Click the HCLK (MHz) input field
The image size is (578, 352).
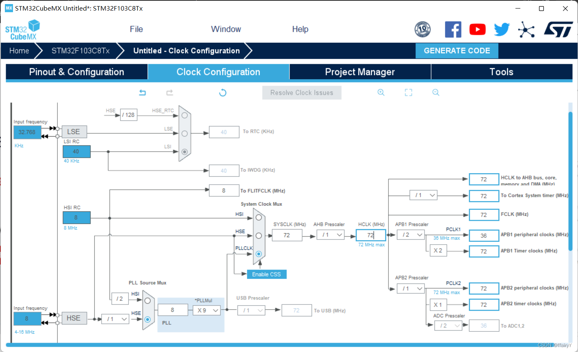coord(371,235)
